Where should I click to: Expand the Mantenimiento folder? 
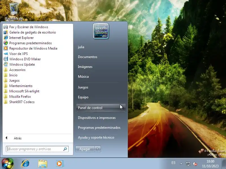(x=18, y=86)
